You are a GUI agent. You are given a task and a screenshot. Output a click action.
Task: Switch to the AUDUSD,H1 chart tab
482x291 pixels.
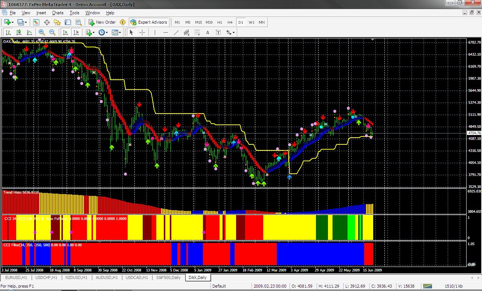point(107,277)
